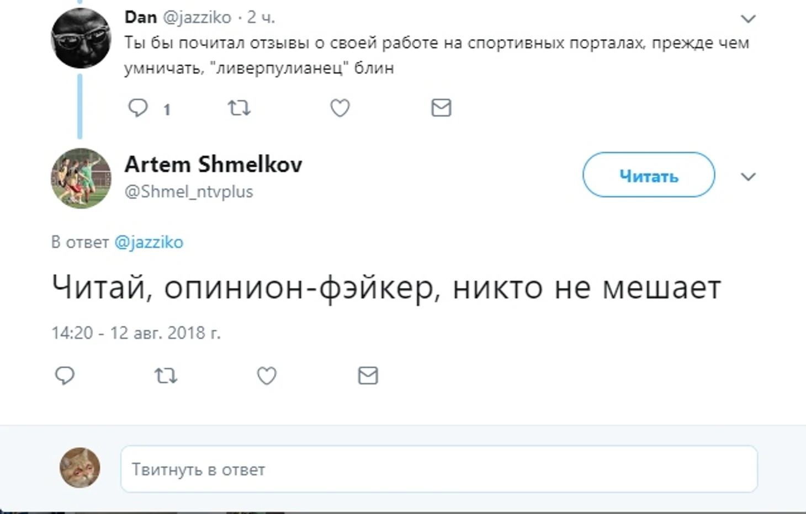Reply to Artem Shmelkov's tweet icon
Screen dimensions: 806x514
click(x=65, y=375)
